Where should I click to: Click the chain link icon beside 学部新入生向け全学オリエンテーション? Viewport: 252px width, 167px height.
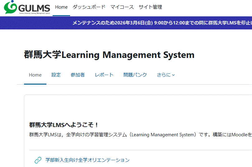(38, 160)
